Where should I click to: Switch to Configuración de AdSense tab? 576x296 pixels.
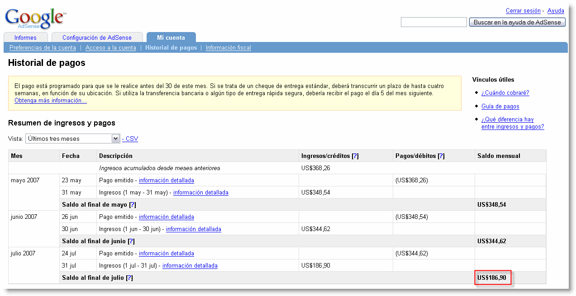tap(97, 38)
